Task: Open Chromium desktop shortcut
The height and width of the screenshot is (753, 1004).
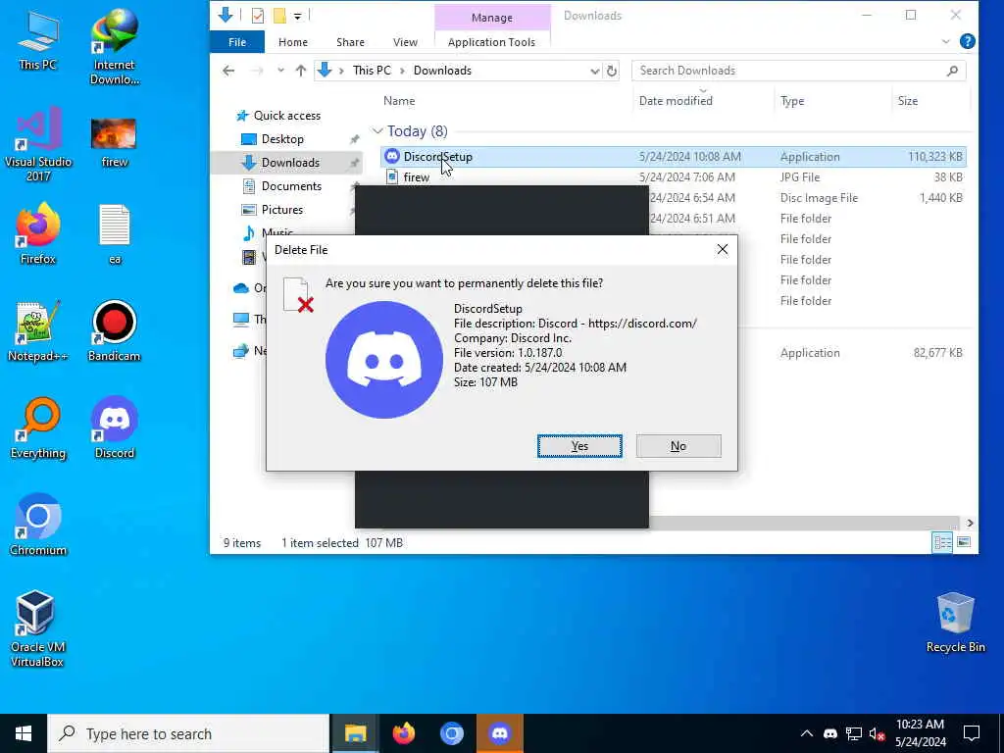Action: (38, 525)
